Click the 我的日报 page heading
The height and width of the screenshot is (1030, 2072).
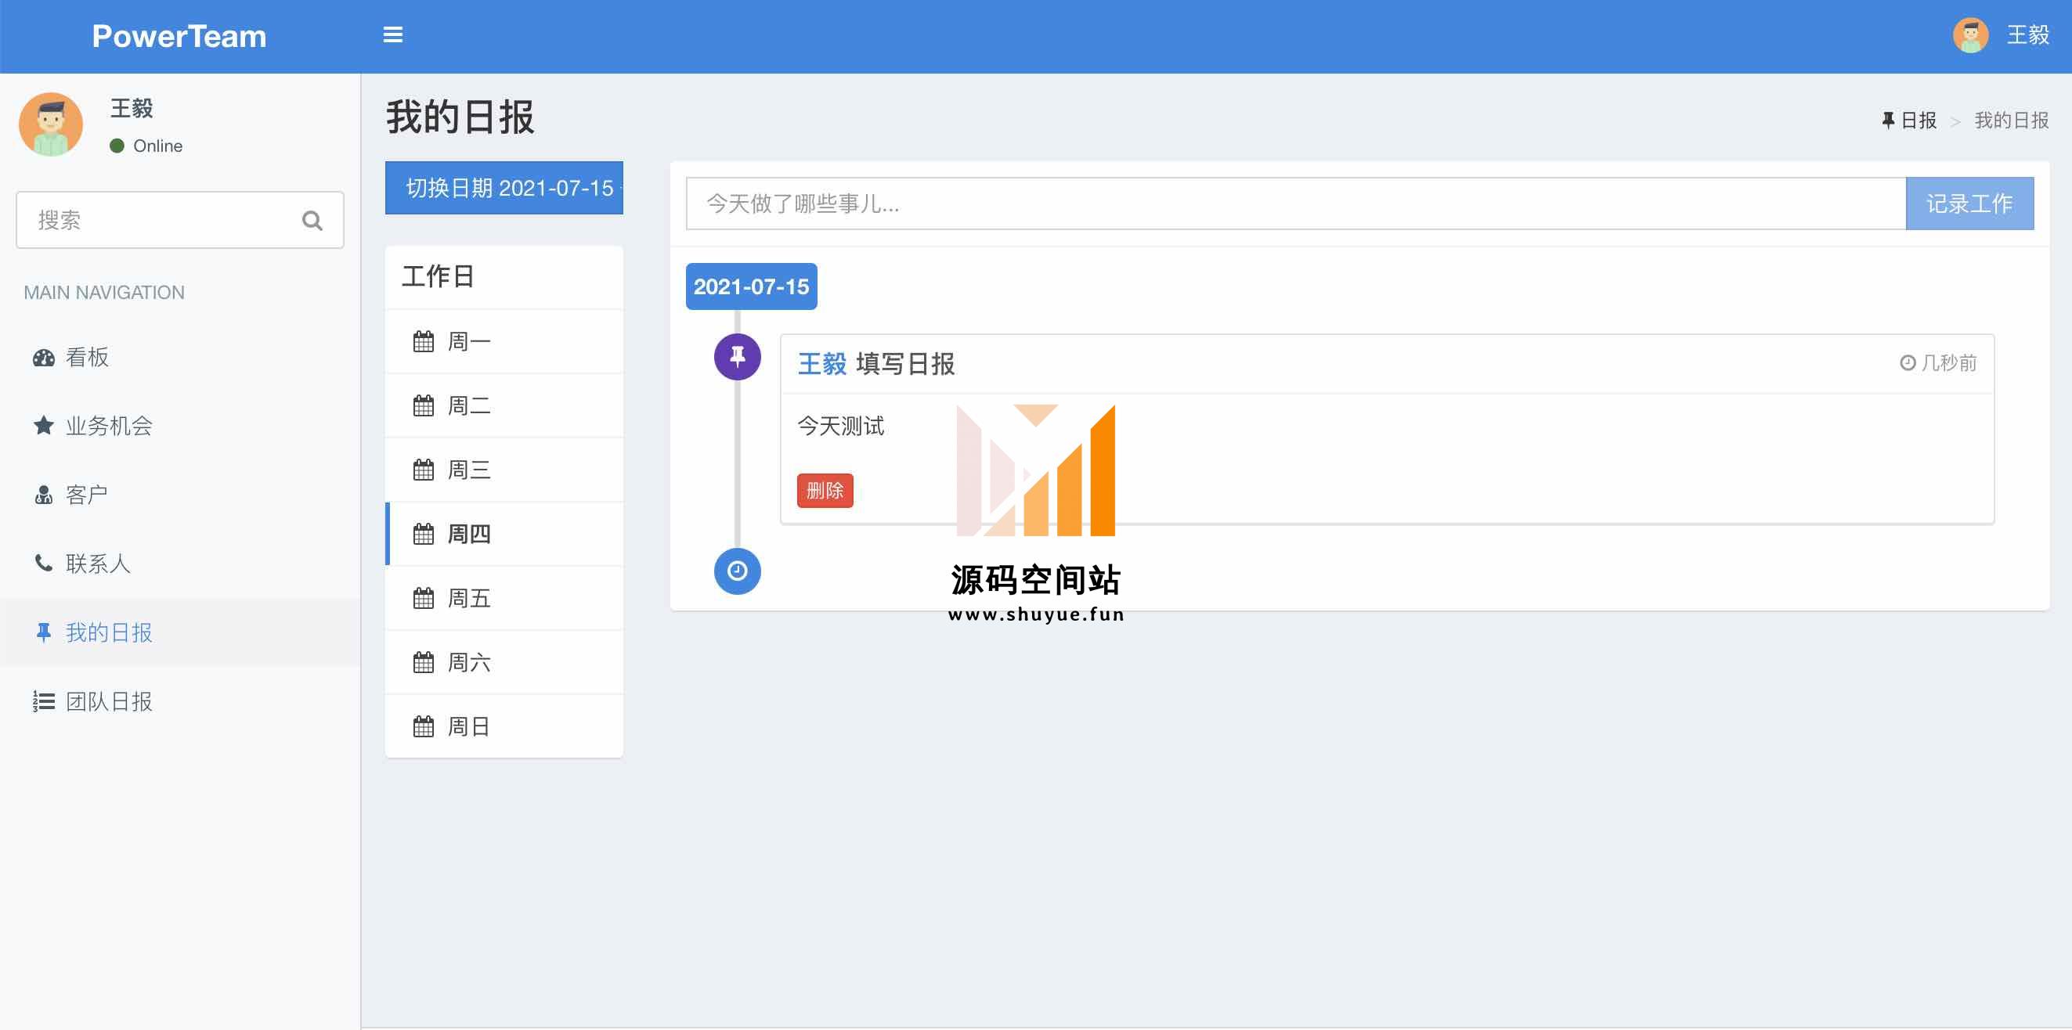click(x=460, y=117)
